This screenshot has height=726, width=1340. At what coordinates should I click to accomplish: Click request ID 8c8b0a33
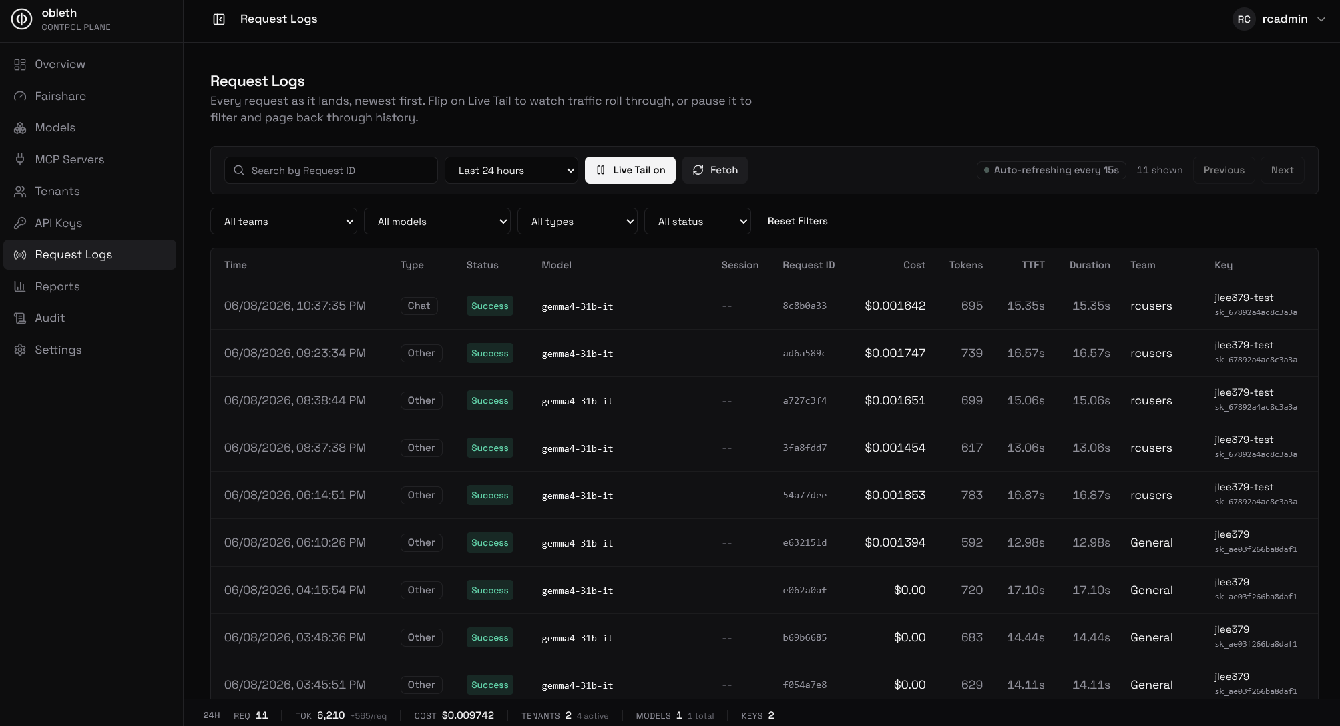pyautogui.click(x=805, y=306)
